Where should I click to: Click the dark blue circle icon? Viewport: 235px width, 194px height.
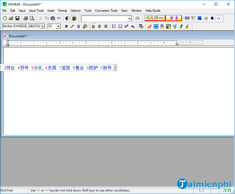coord(212,18)
